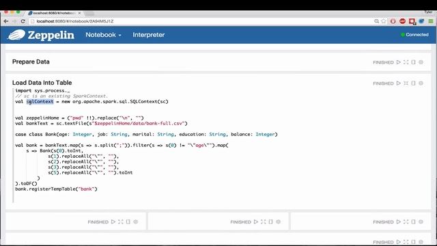Open the red square extension with badge
This screenshot has width=437, height=246.
pos(412,21)
